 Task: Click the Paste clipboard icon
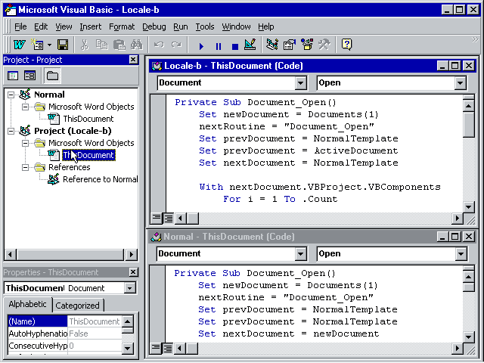[x=119, y=45]
